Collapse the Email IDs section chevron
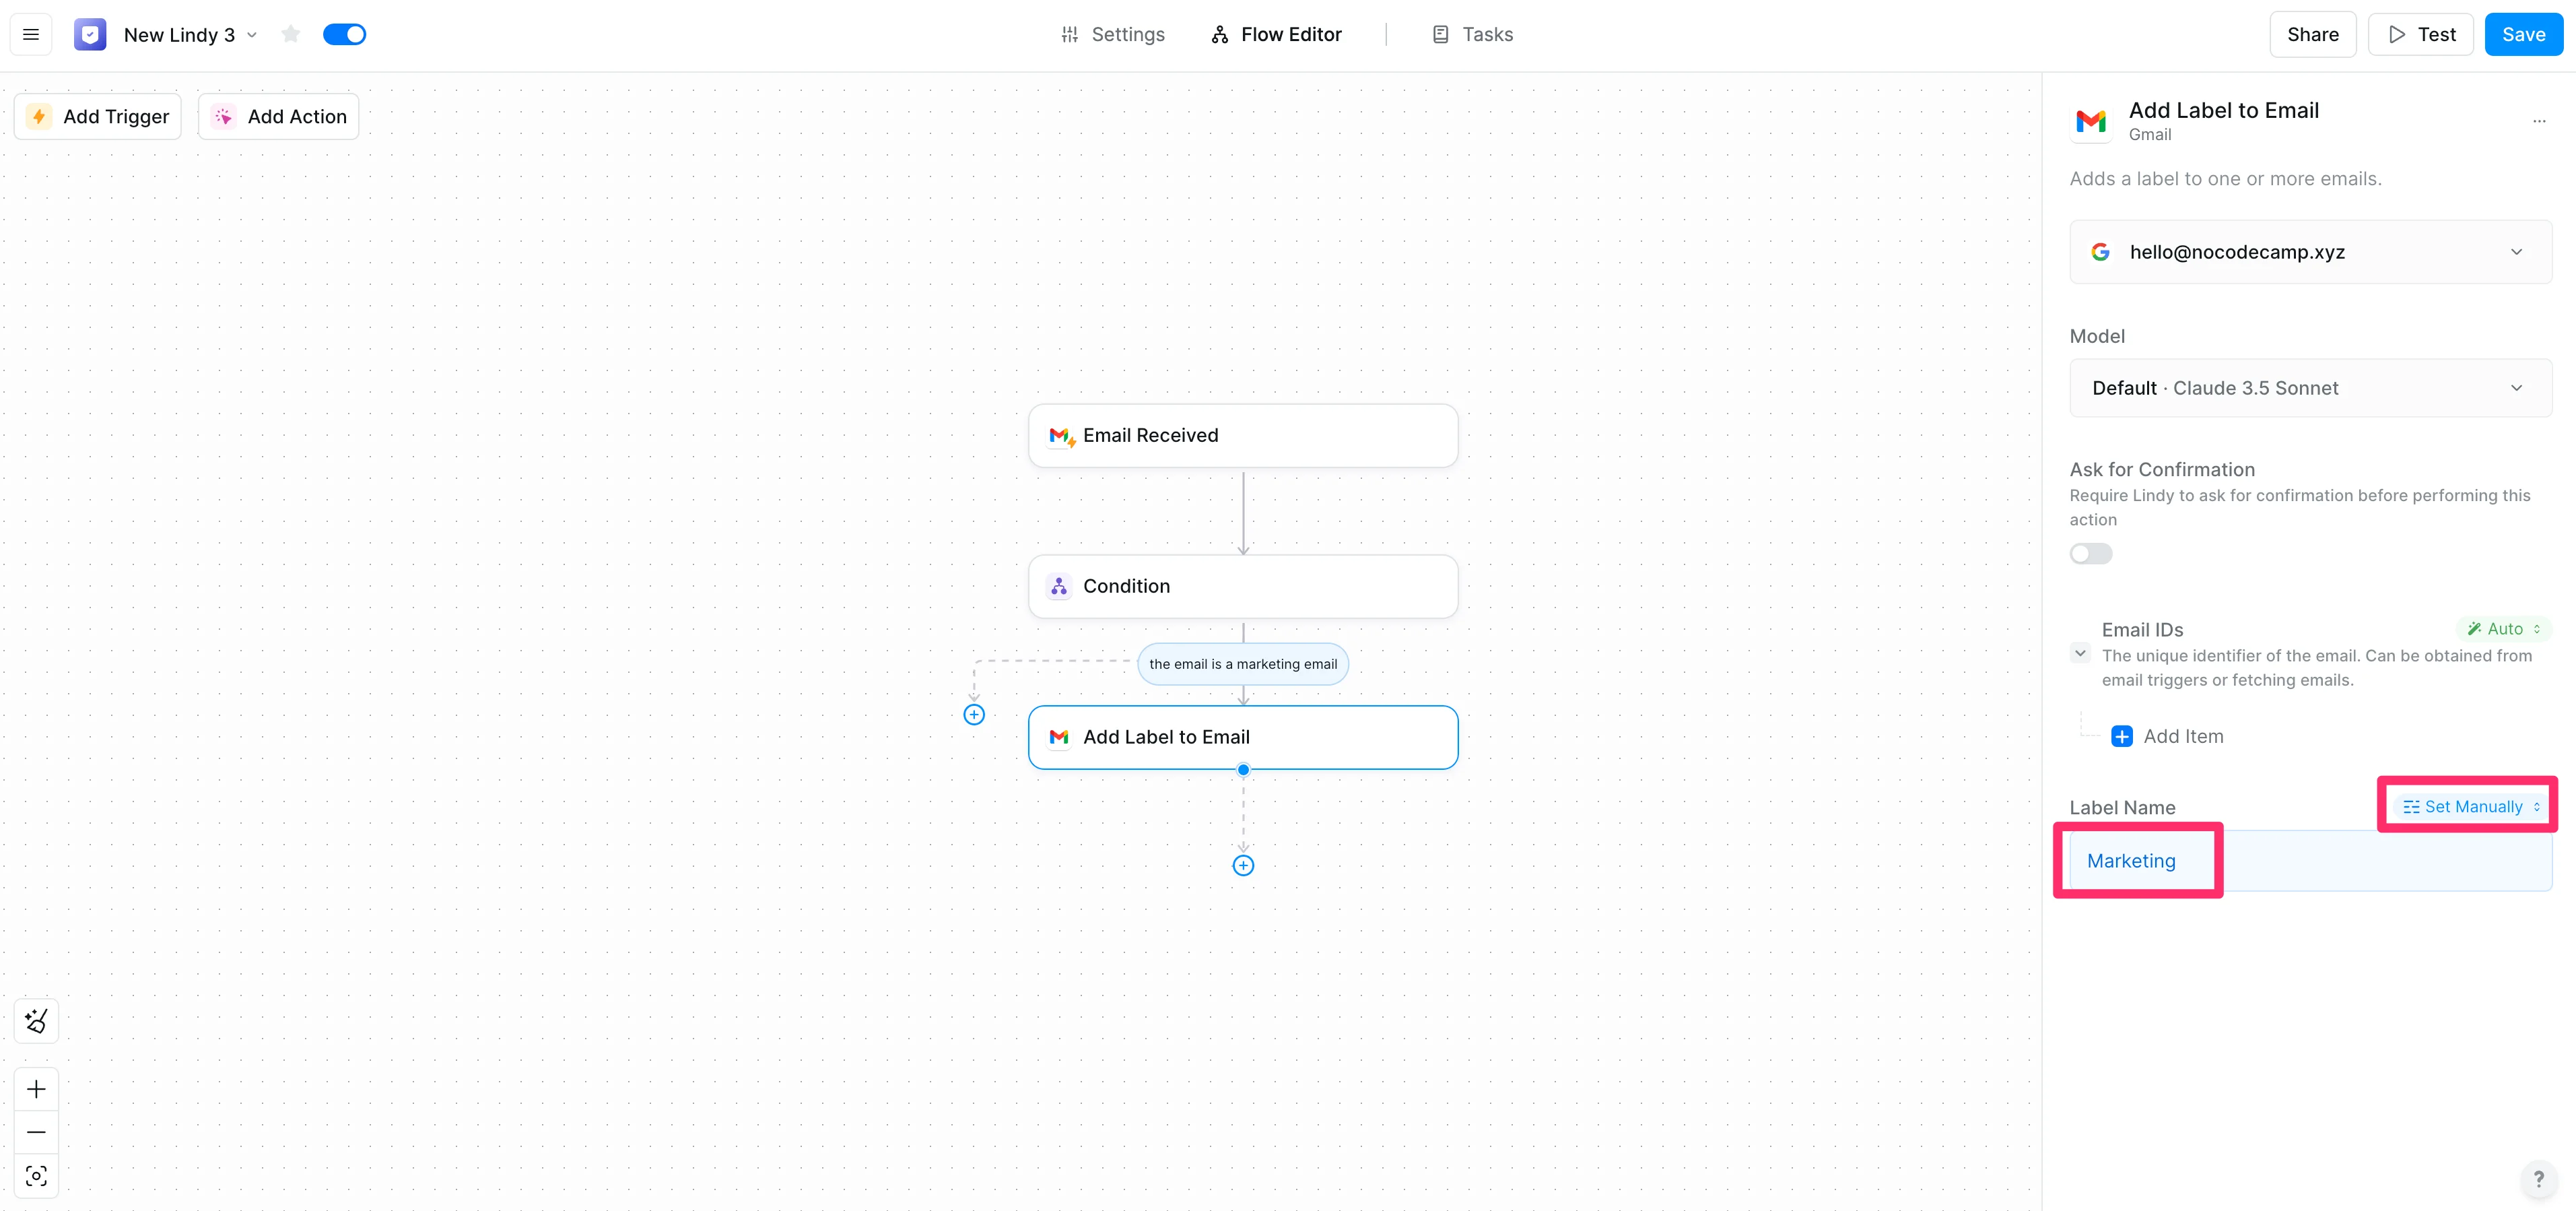The height and width of the screenshot is (1211, 2576). coord(2080,653)
